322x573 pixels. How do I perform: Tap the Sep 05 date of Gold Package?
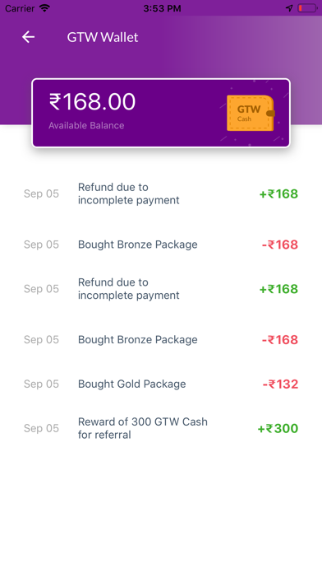[41, 384]
